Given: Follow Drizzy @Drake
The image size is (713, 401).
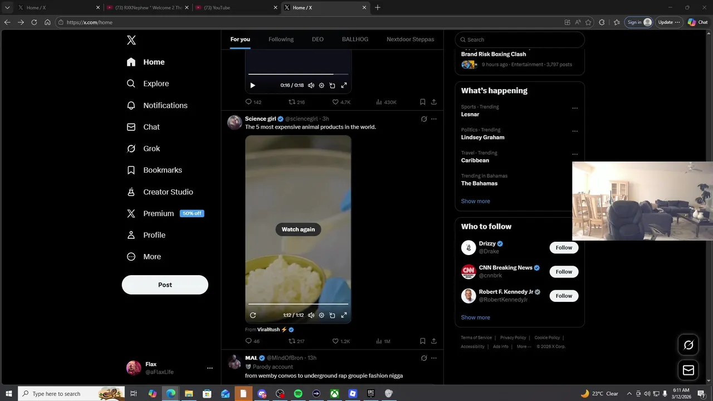Looking at the screenshot, I should (x=564, y=248).
